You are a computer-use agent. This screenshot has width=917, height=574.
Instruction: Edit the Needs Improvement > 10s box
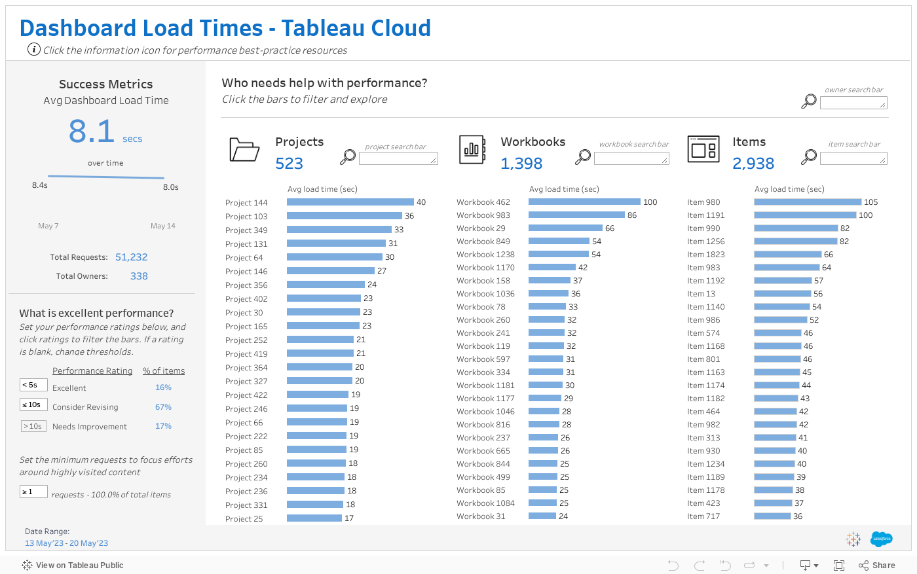[33, 426]
